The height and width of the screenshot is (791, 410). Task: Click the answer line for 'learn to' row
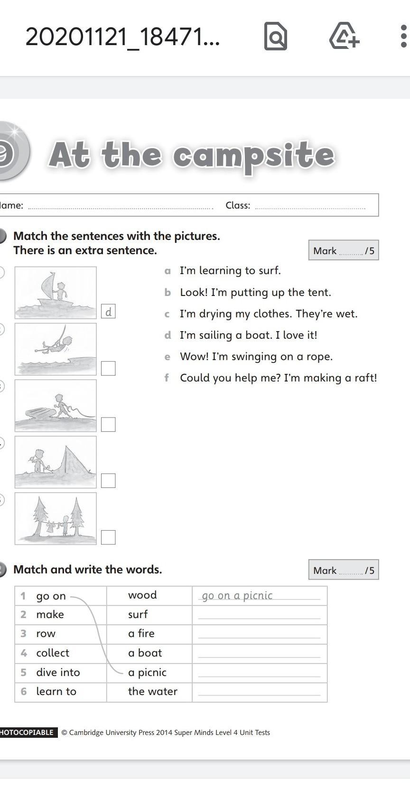click(x=259, y=692)
